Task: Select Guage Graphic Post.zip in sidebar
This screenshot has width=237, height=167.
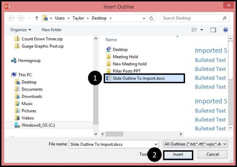Action: (43, 46)
